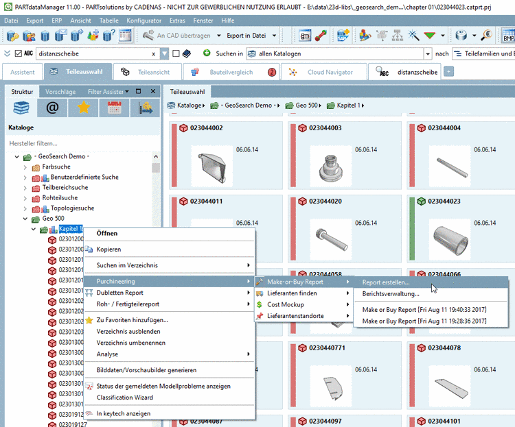Click the cylinder with envelope toolbar icon

(61, 36)
